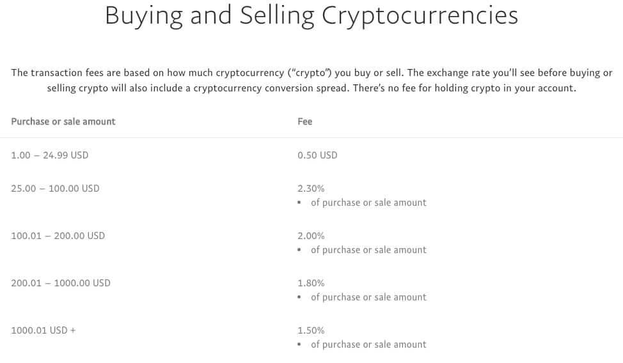Click the bullet note under the 1.80% fee
Screen dimensions: 623x363
coord(368,297)
